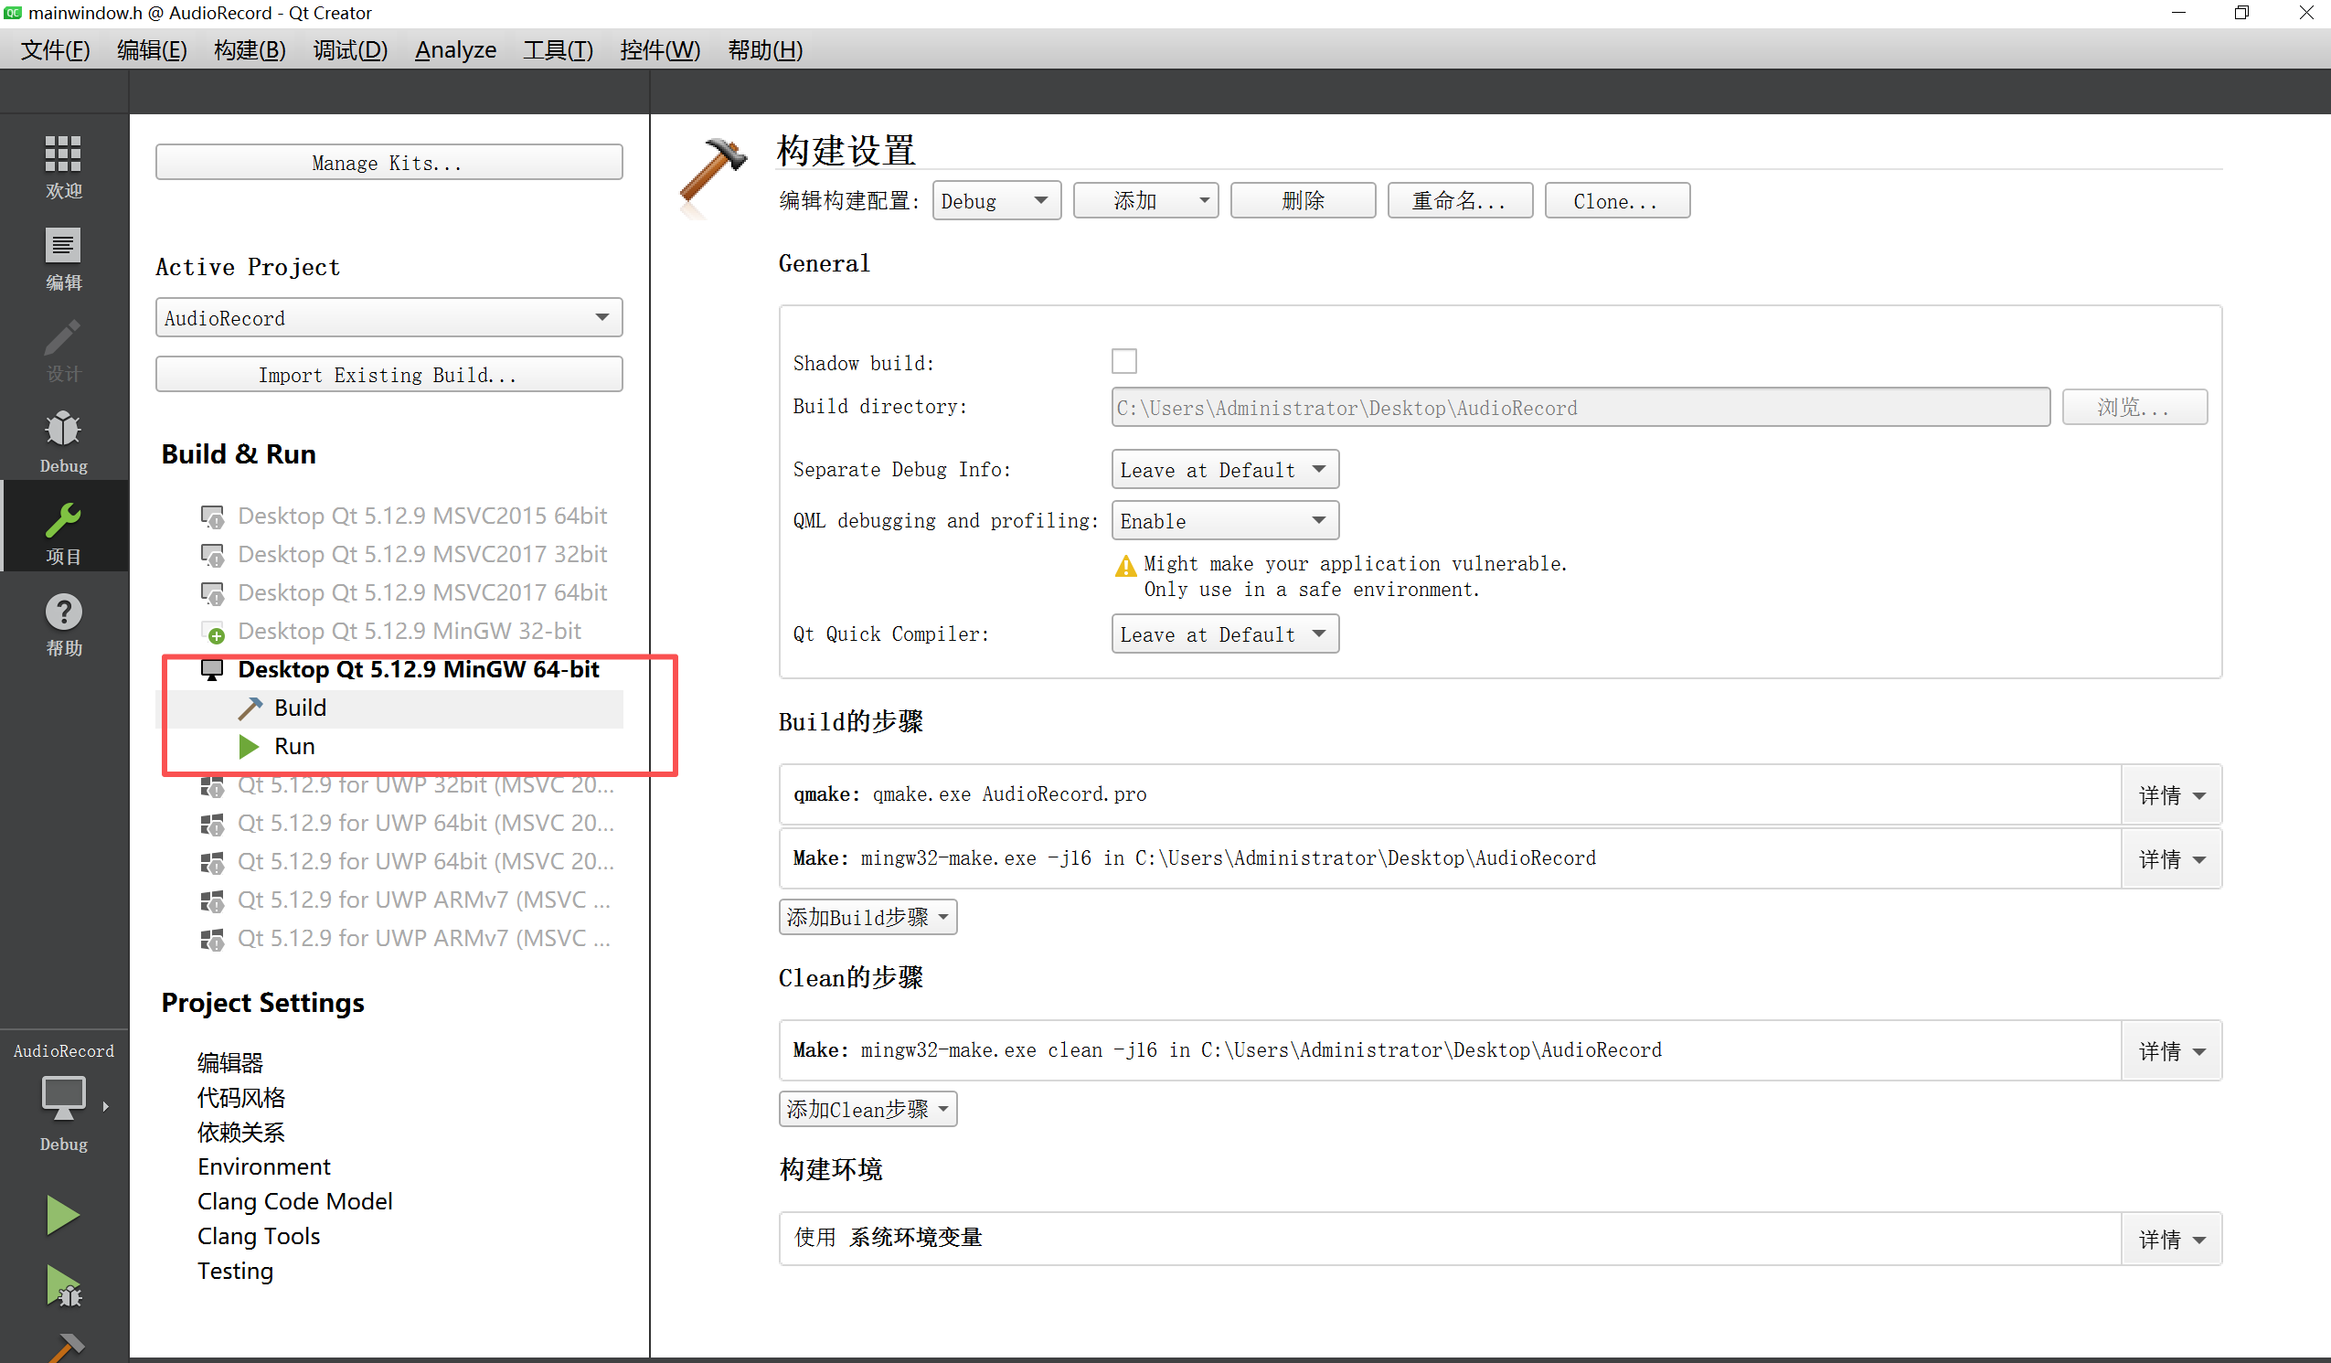The image size is (2331, 1363).
Task: Select Build under MinGW 64-bit kit
Action: 300,708
